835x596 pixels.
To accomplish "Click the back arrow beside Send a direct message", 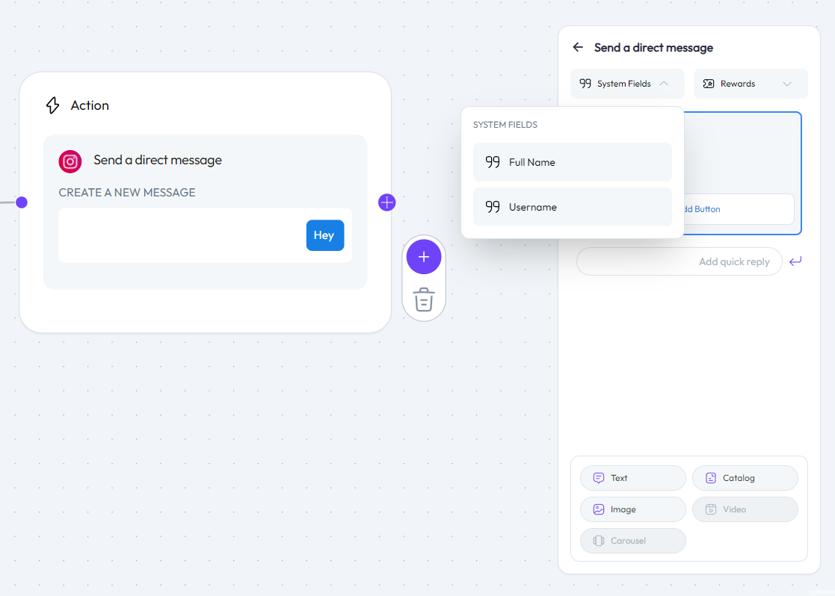I will pyautogui.click(x=578, y=47).
